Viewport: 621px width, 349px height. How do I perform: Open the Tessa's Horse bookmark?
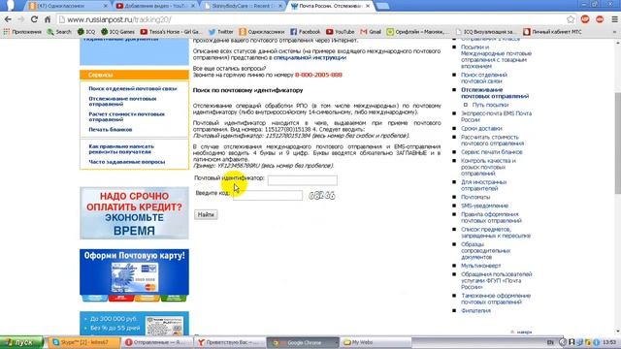[171, 32]
